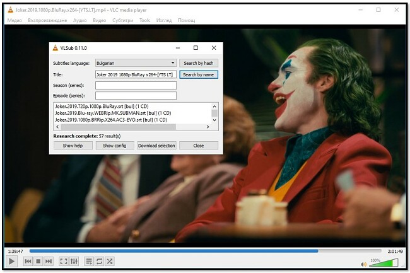Minimize the VLSub dialog
The height and width of the screenshot is (273, 410).
(178, 48)
